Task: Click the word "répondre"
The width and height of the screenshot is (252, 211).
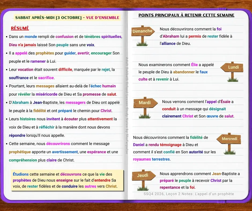Action: 17,135
